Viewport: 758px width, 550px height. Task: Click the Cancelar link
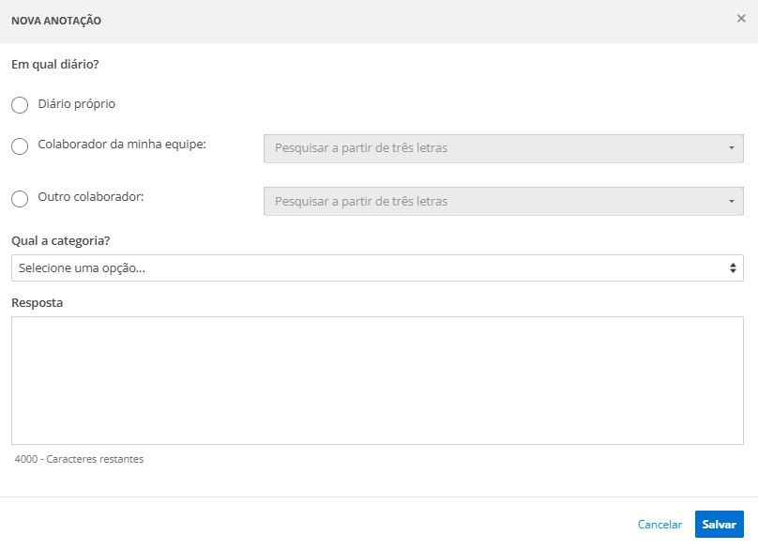pos(659,525)
